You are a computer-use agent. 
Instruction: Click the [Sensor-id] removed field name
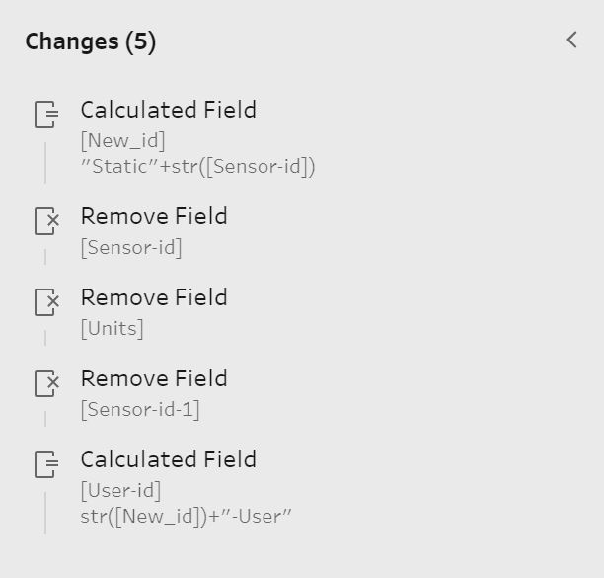[x=131, y=248]
